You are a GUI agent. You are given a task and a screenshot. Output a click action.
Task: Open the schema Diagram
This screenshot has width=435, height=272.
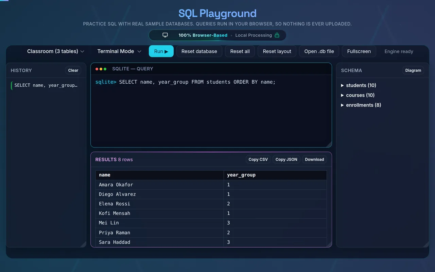413,70
